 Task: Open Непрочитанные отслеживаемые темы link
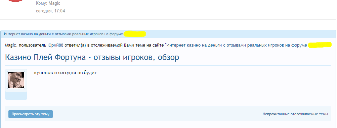[295, 114]
